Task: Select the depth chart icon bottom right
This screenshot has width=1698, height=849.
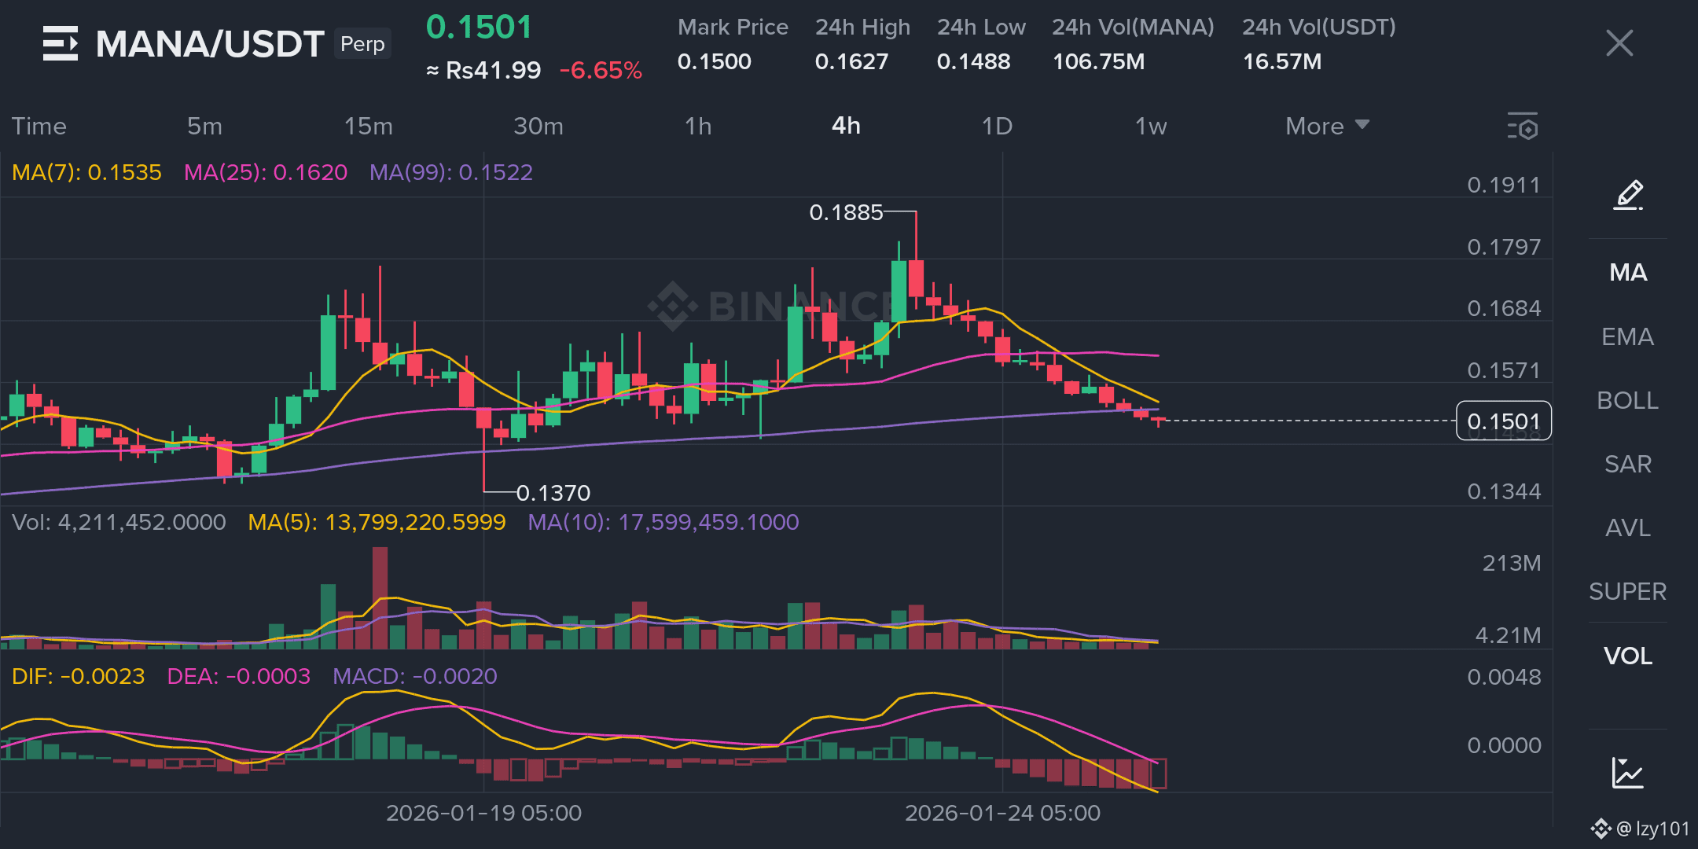Action: (x=1627, y=773)
